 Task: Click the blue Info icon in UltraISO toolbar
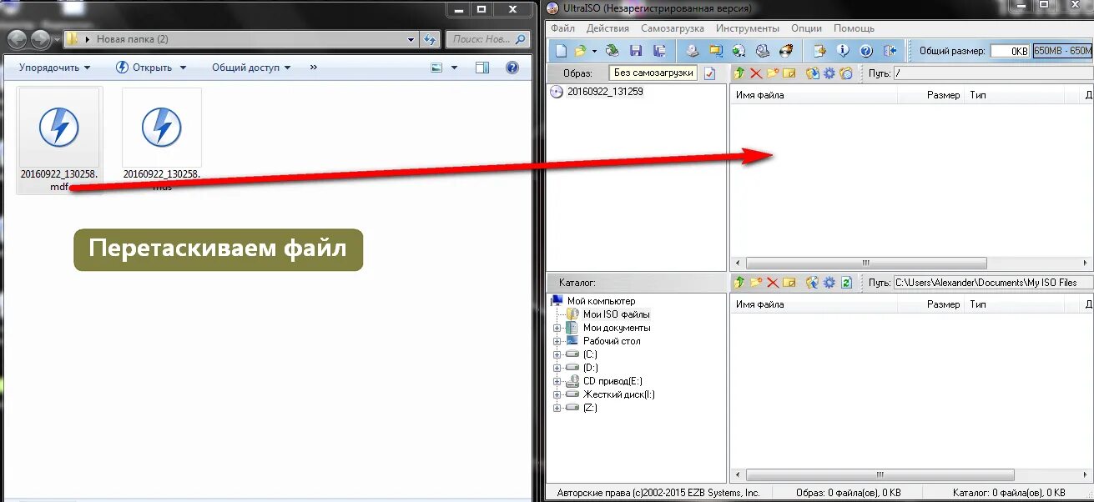[x=843, y=51]
